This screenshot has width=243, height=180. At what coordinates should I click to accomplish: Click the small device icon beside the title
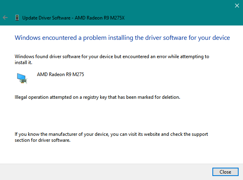(x=17, y=18)
